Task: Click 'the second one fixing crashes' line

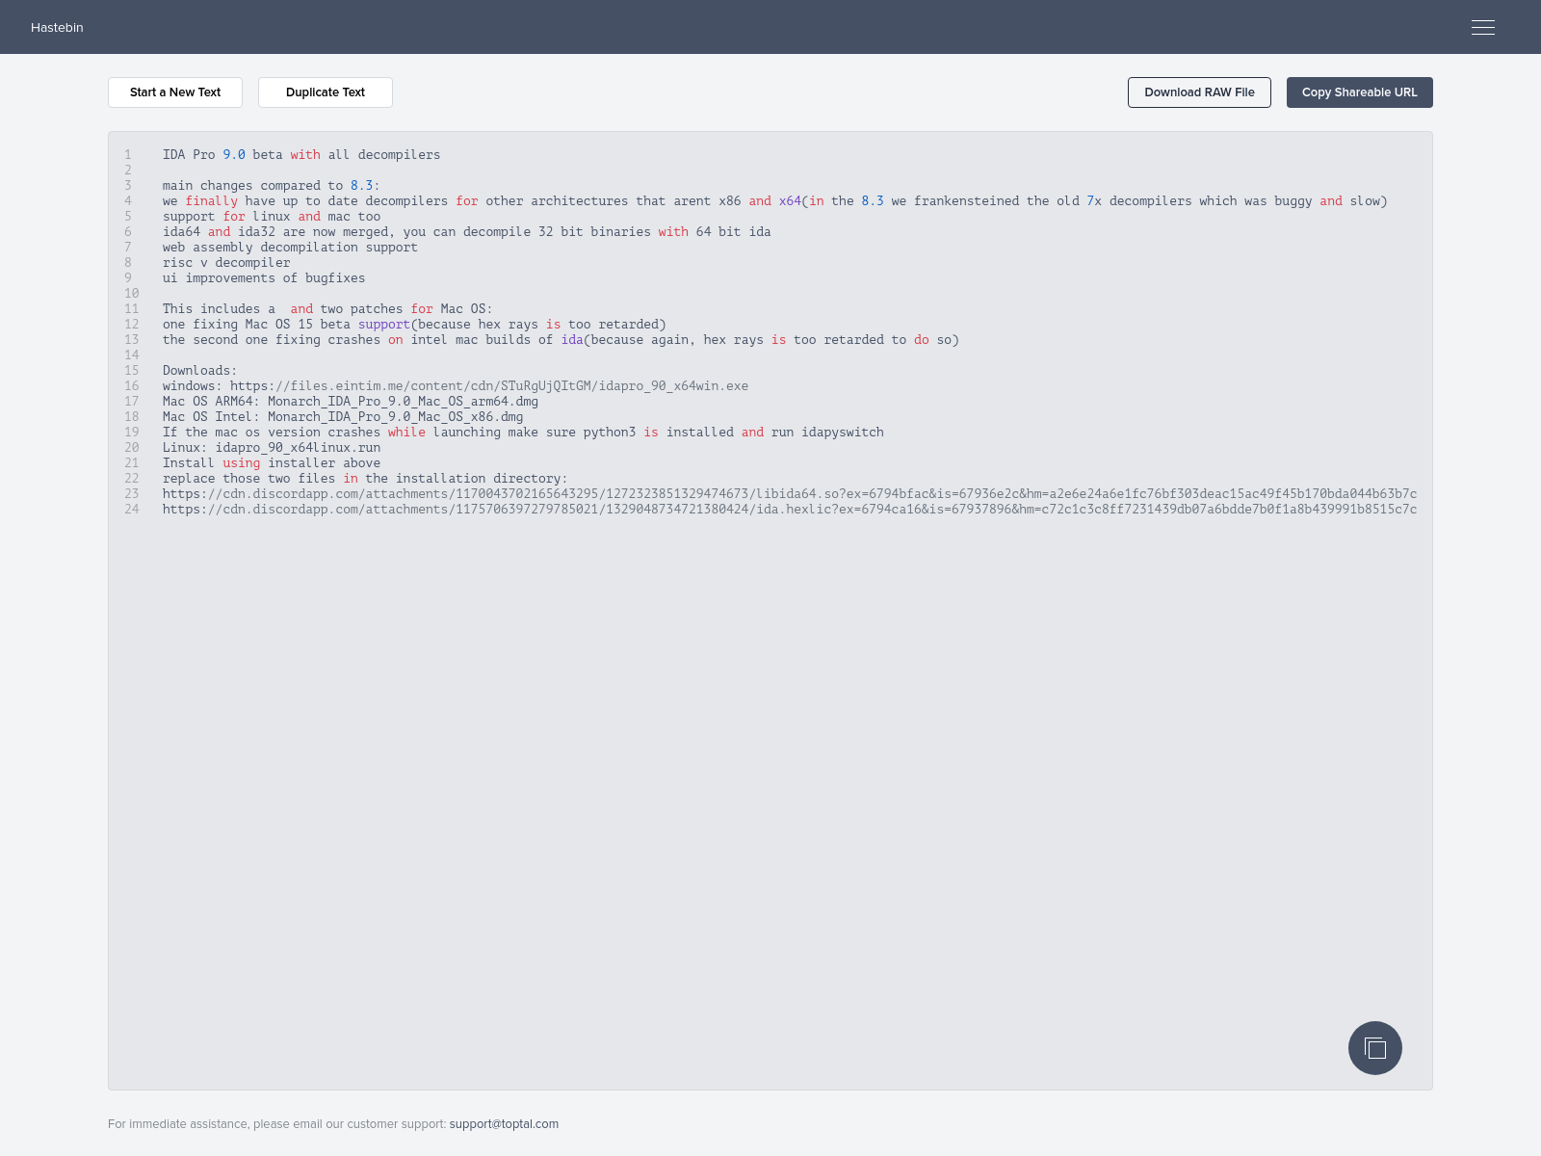Action: click(x=561, y=340)
